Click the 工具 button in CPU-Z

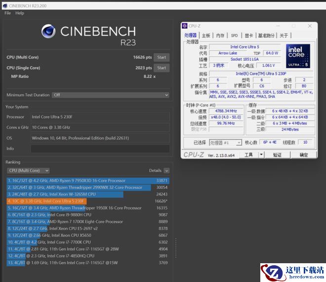pos(248,155)
